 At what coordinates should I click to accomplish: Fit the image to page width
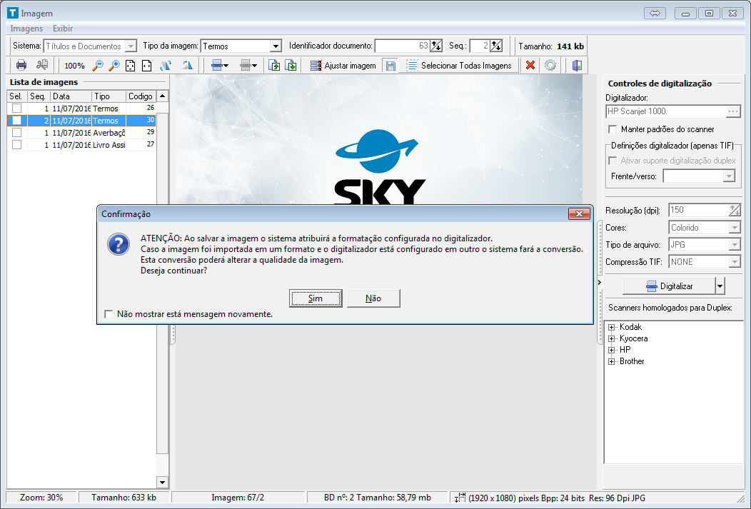tap(146, 65)
